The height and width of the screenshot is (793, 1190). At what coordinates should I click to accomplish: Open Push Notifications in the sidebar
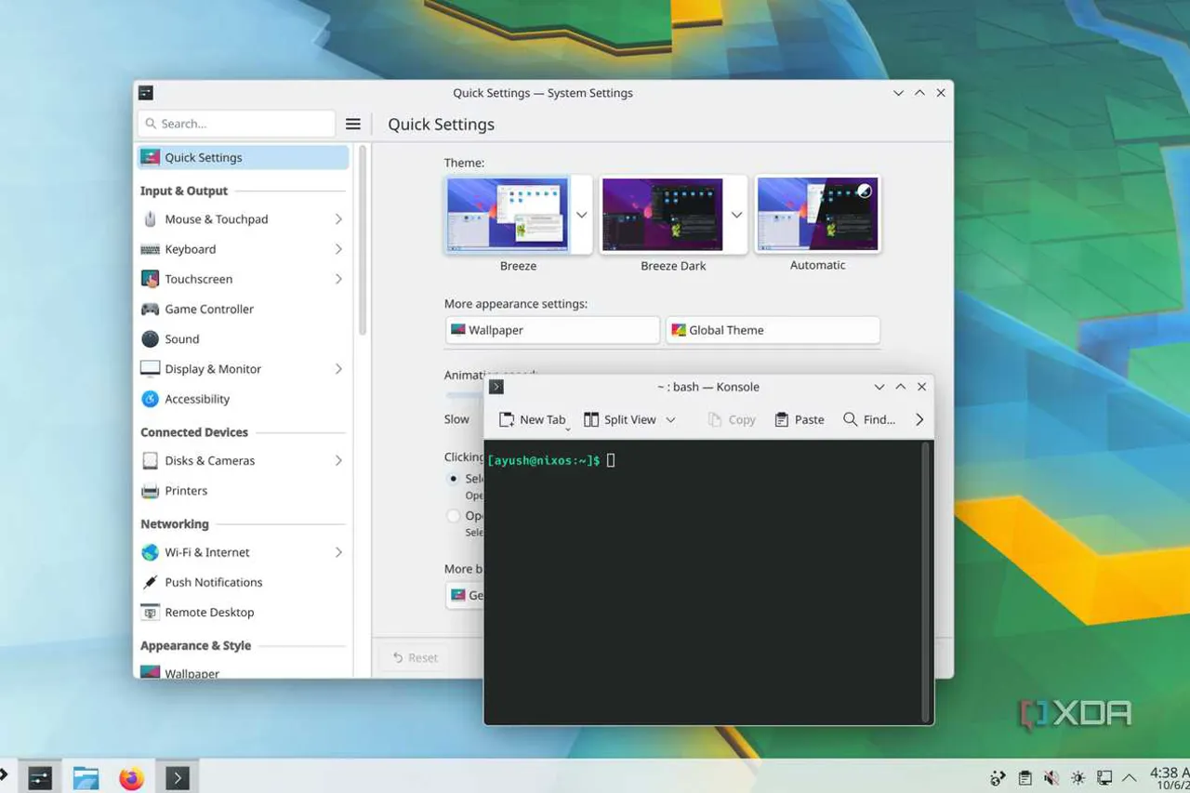pyautogui.click(x=243, y=582)
